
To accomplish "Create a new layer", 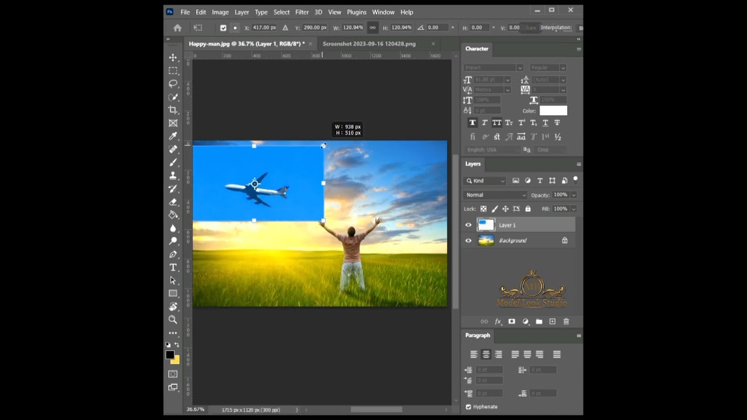I will point(552,321).
